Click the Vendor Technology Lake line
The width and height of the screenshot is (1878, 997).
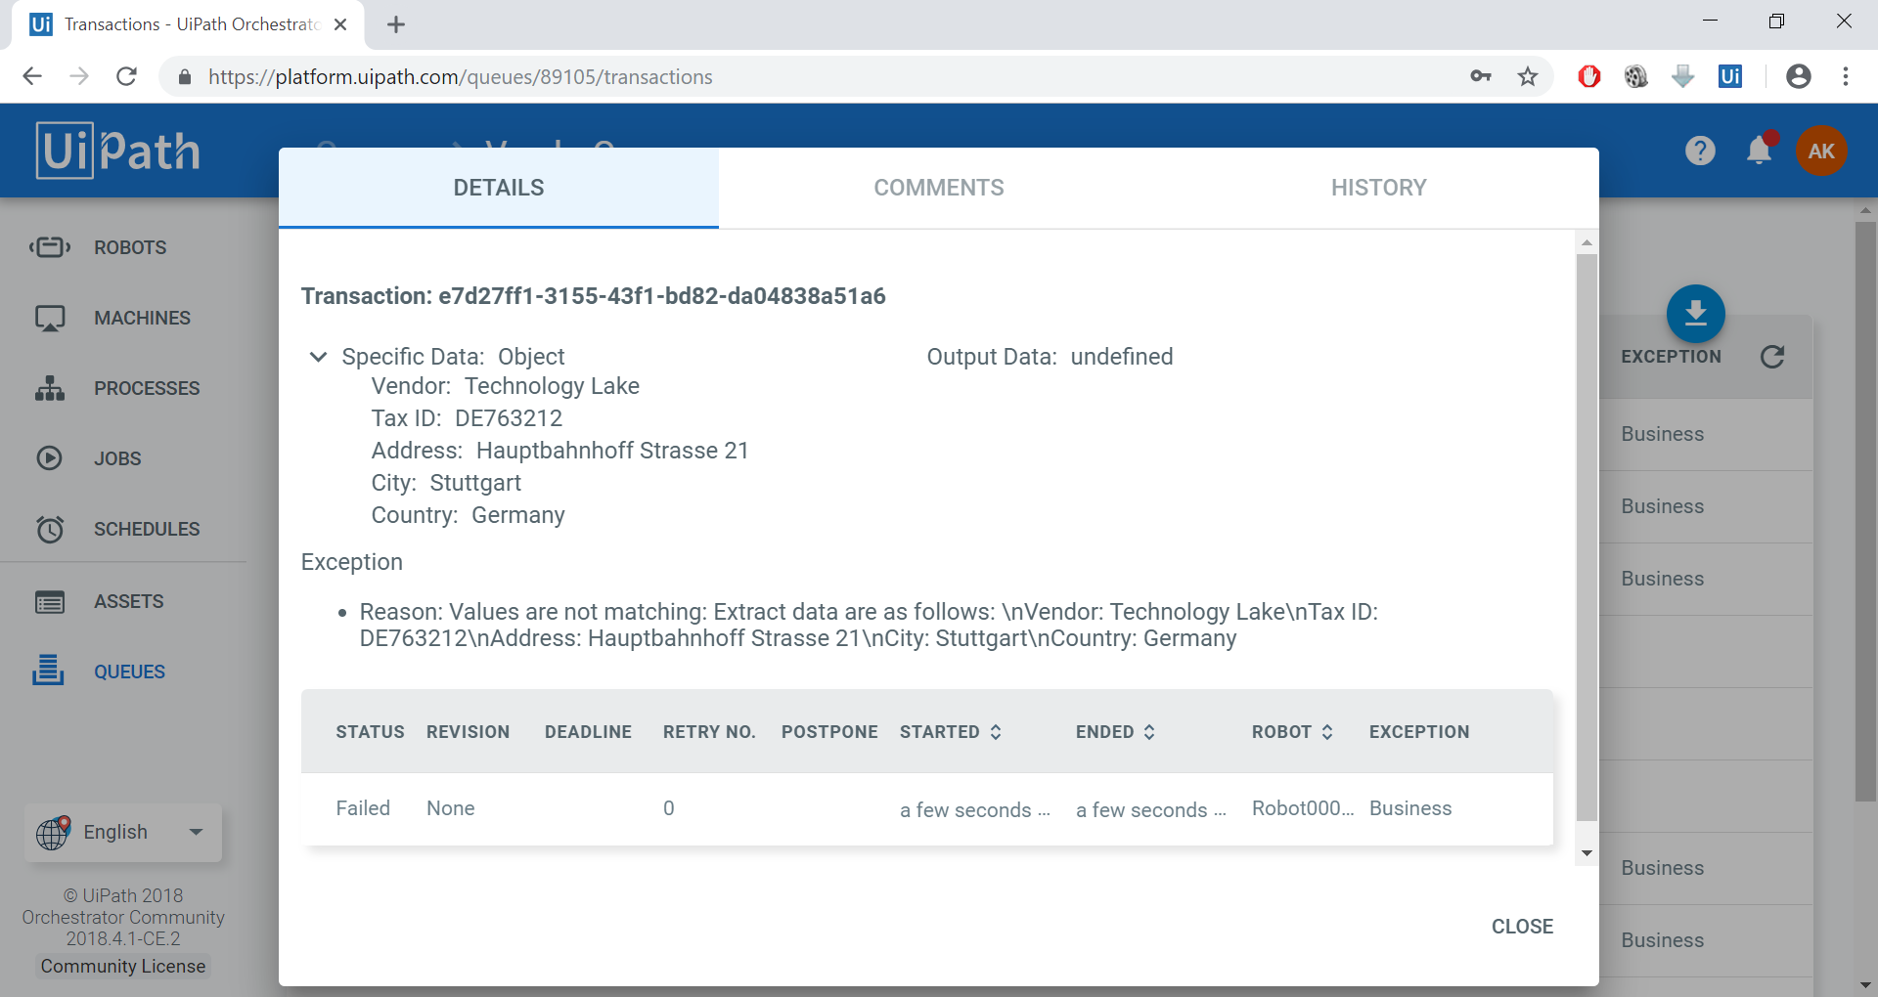pyautogui.click(x=505, y=386)
